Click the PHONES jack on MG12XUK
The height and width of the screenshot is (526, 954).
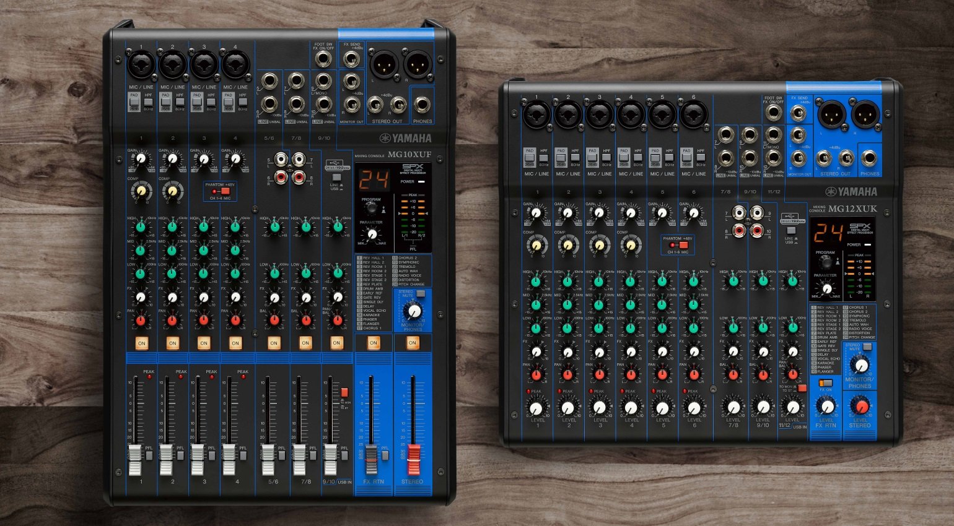(x=869, y=158)
